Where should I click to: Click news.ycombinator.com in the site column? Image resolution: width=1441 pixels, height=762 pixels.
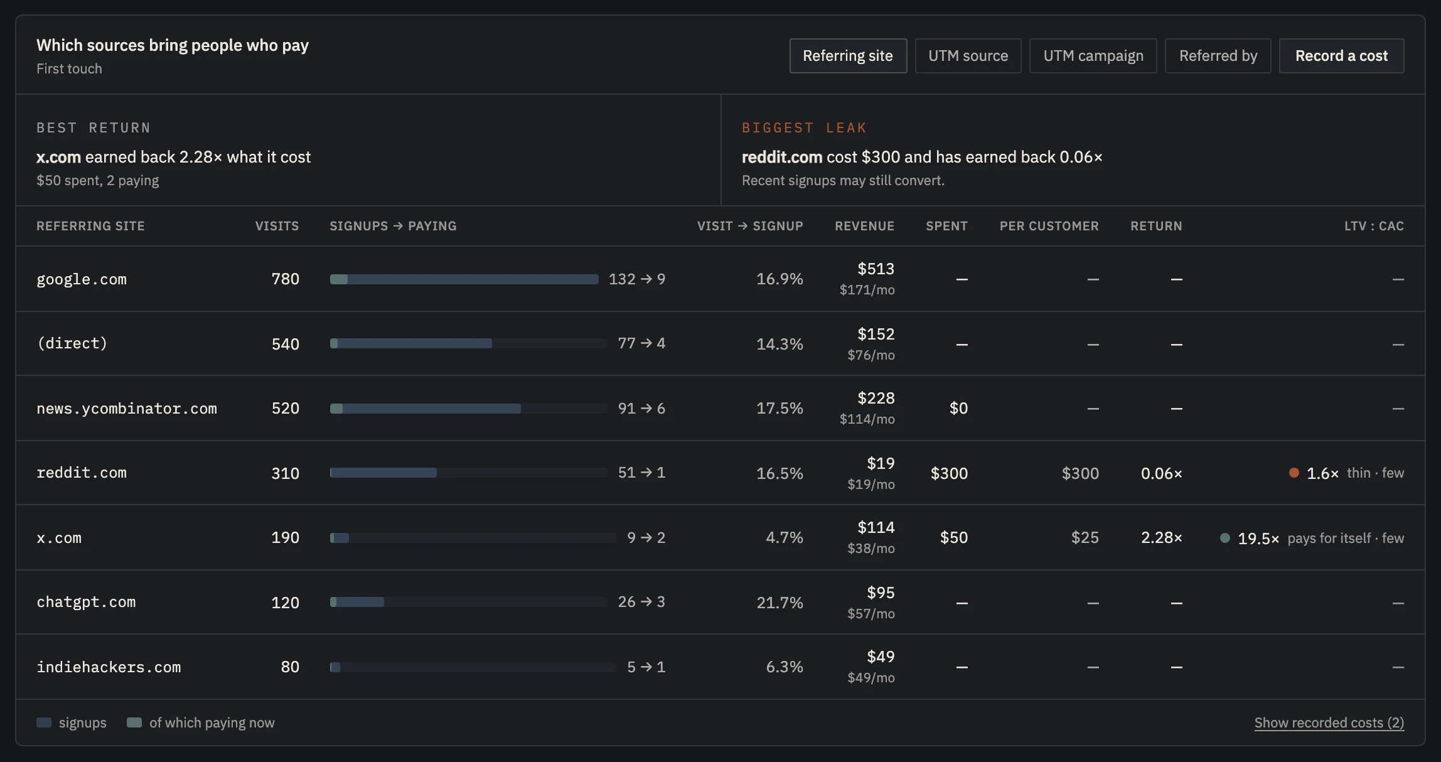coord(127,408)
